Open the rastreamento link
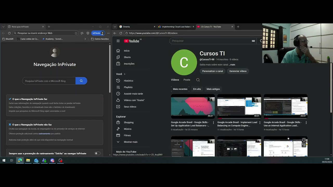This screenshot has width=333, height=187. coord(44,133)
